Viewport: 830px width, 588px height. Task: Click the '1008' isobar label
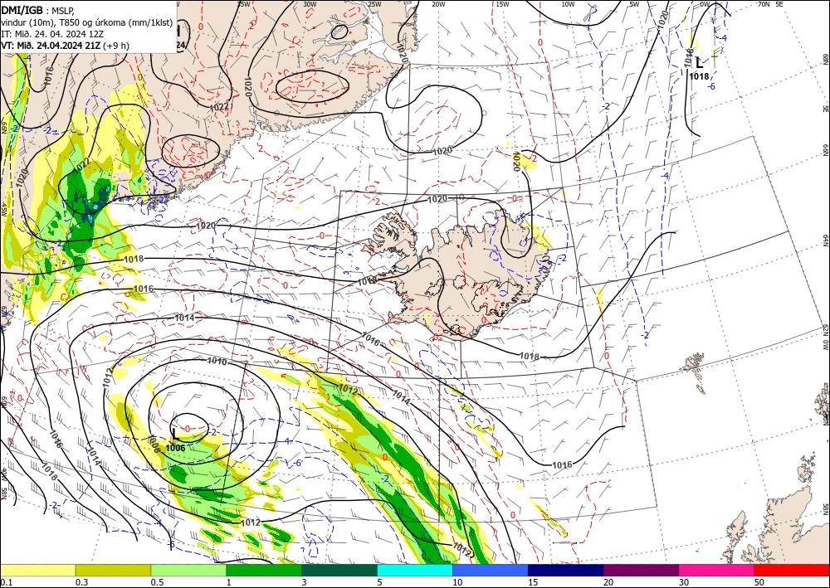154,445
